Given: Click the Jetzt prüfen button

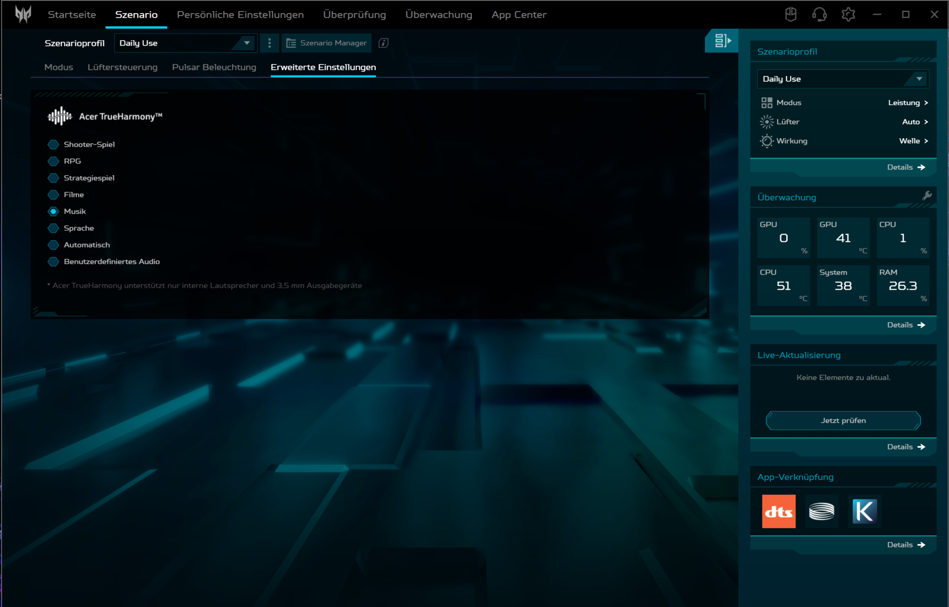Looking at the screenshot, I should (x=843, y=420).
